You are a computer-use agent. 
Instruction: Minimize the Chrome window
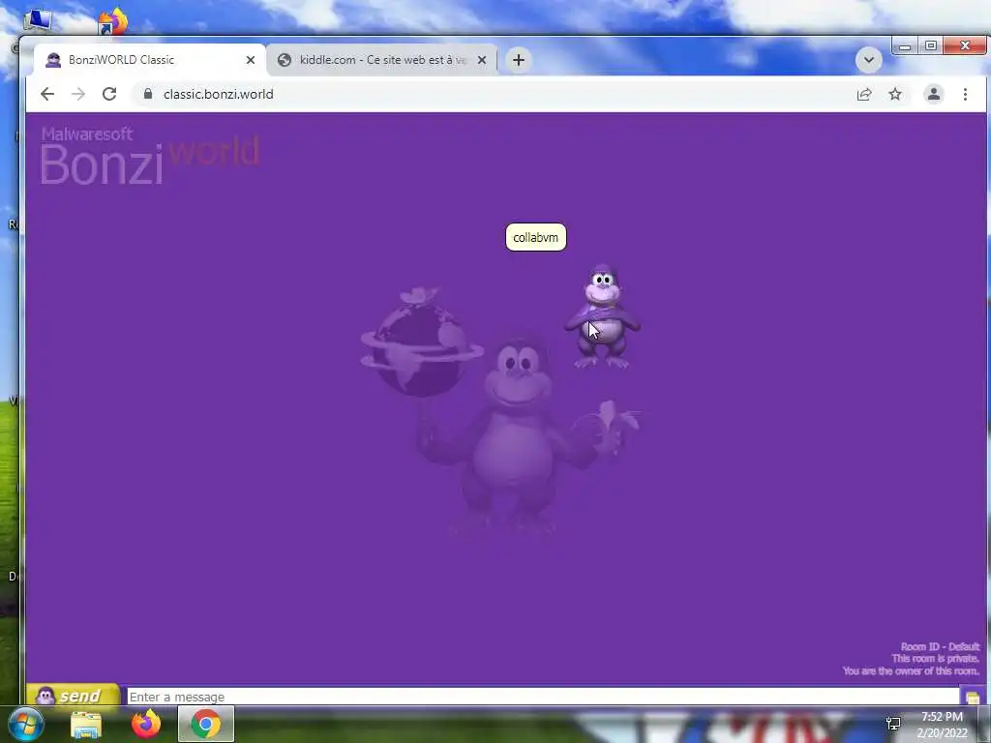click(x=905, y=45)
